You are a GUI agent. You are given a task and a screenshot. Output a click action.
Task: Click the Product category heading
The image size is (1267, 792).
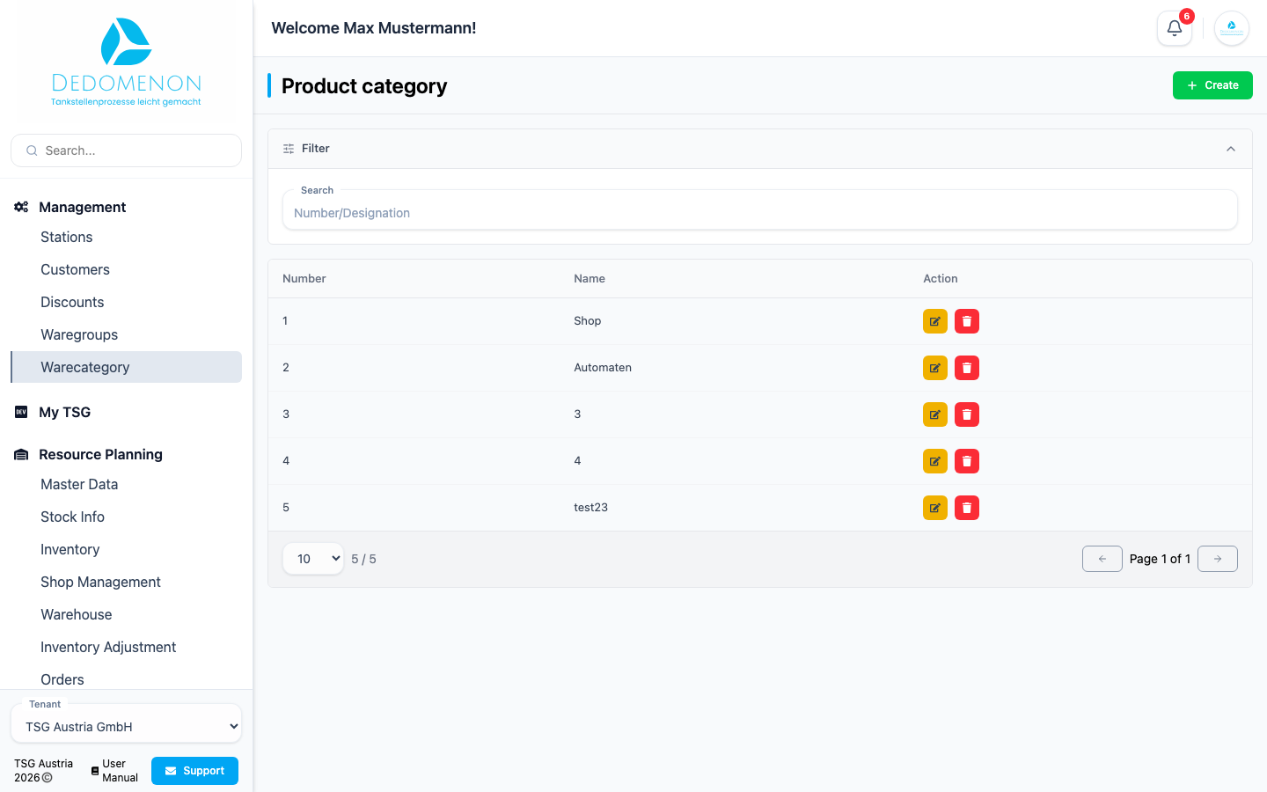coord(364,85)
